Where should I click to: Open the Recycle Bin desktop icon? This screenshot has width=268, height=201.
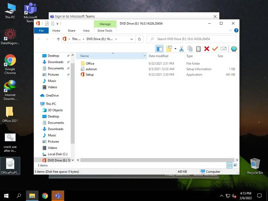click(x=255, y=166)
